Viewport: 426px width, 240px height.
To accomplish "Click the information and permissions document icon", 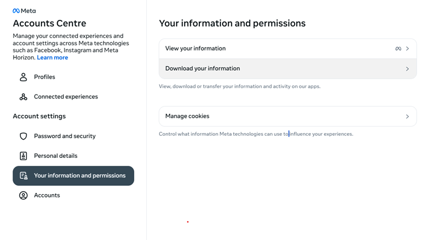I will [24, 175].
